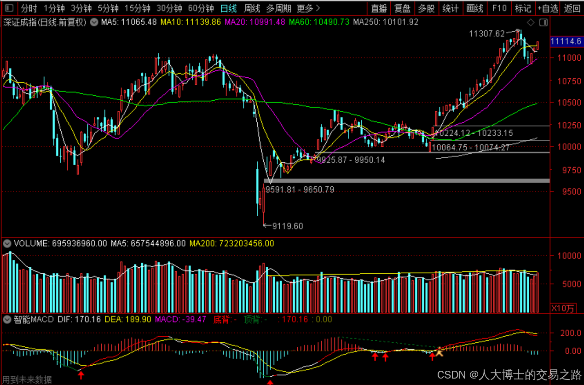Viewport: 584px width, 385px height.
Task: Click the DEA: 189.90 value
Action: tap(128, 319)
